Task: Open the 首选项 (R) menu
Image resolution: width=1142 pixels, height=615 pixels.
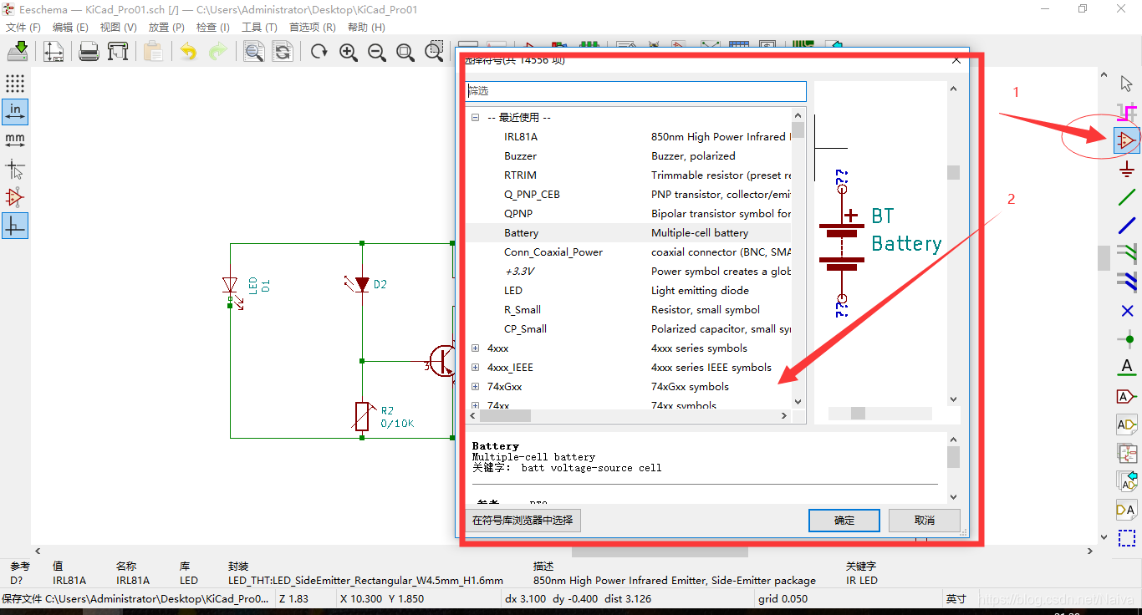Action: 312,28
